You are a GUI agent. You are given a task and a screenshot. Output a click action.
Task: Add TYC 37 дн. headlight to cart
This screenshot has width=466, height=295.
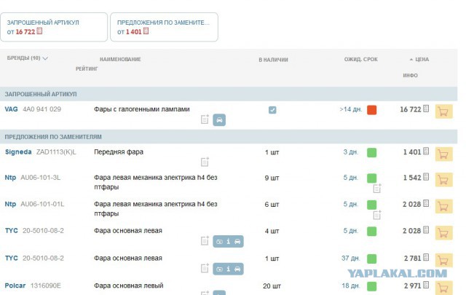tap(443, 260)
